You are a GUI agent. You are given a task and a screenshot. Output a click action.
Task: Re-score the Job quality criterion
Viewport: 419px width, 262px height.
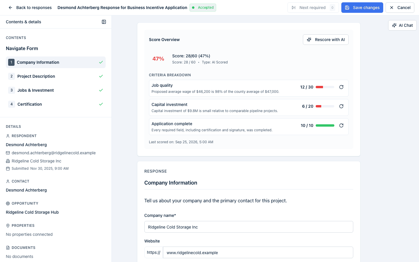pos(341,87)
